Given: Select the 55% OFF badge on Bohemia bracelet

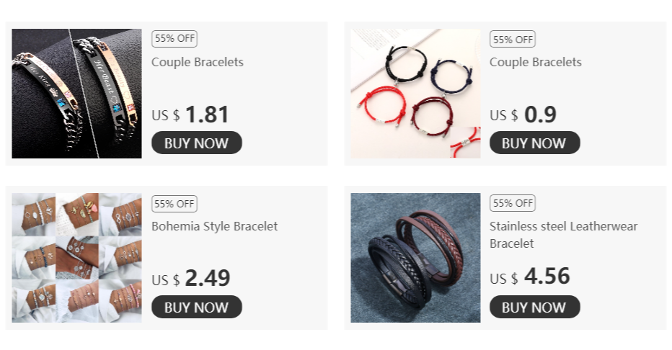Looking at the screenshot, I should (x=174, y=204).
